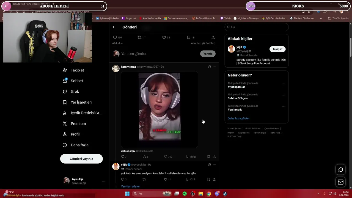Open options for Sabiha Gökçen trend

[284, 95]
